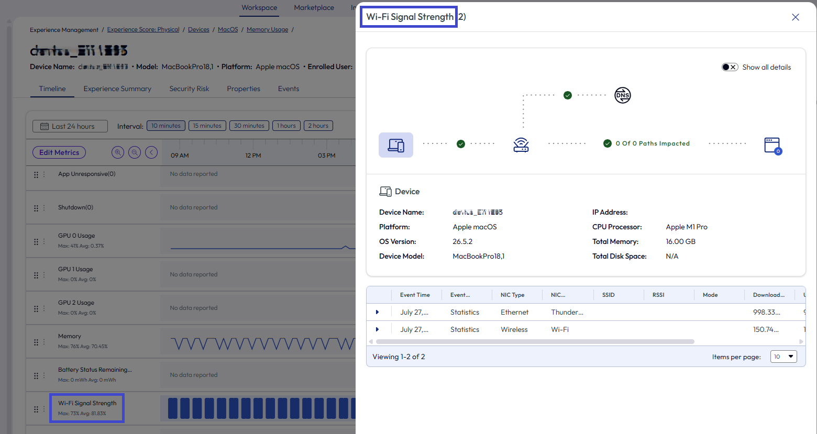
Task: Click Edit Metrics button
Action: tap(59, 152)
